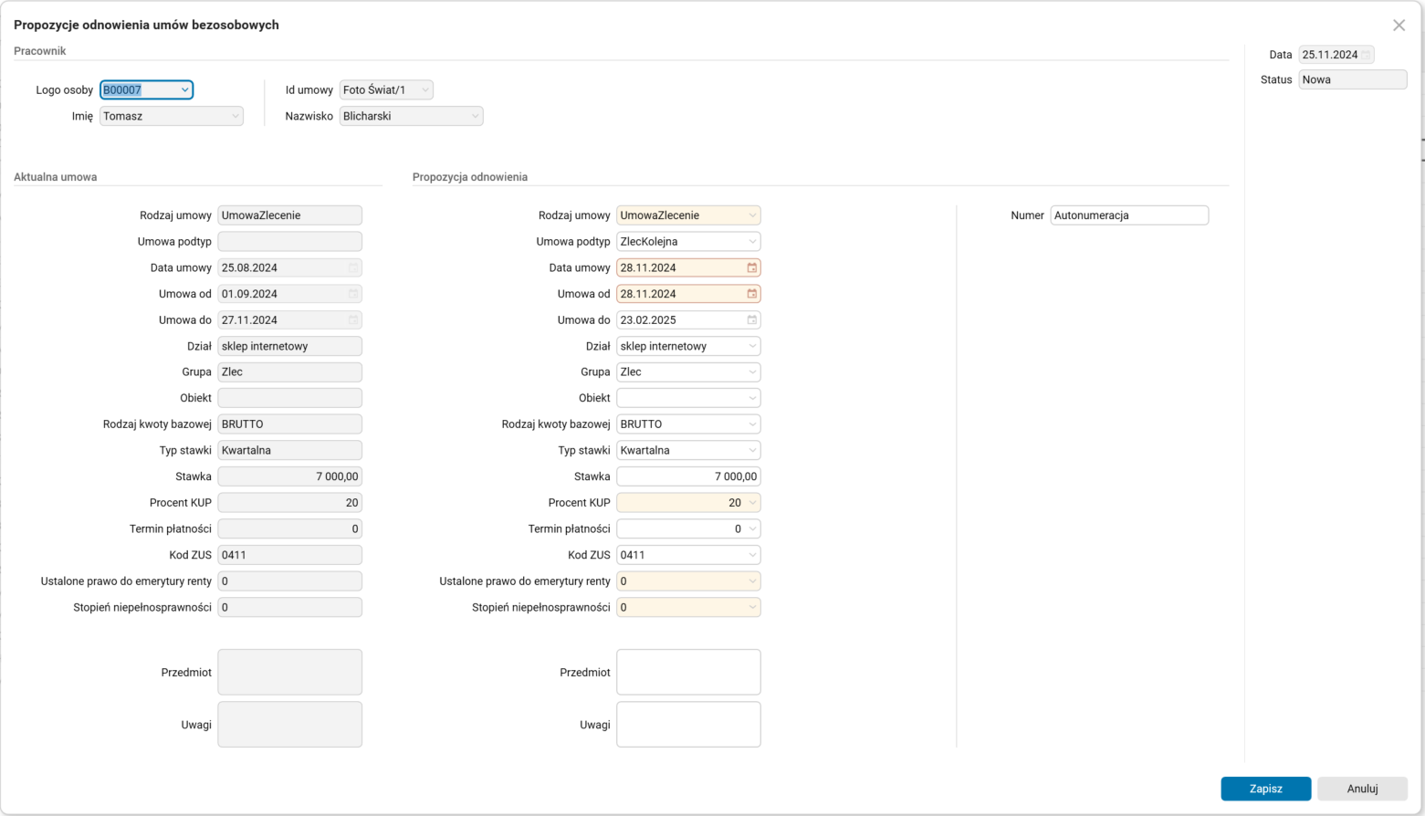Viewport: 1425px width, 816px height.
Task: Click the proposal Stawka input field
Action: tap(687, 476)
